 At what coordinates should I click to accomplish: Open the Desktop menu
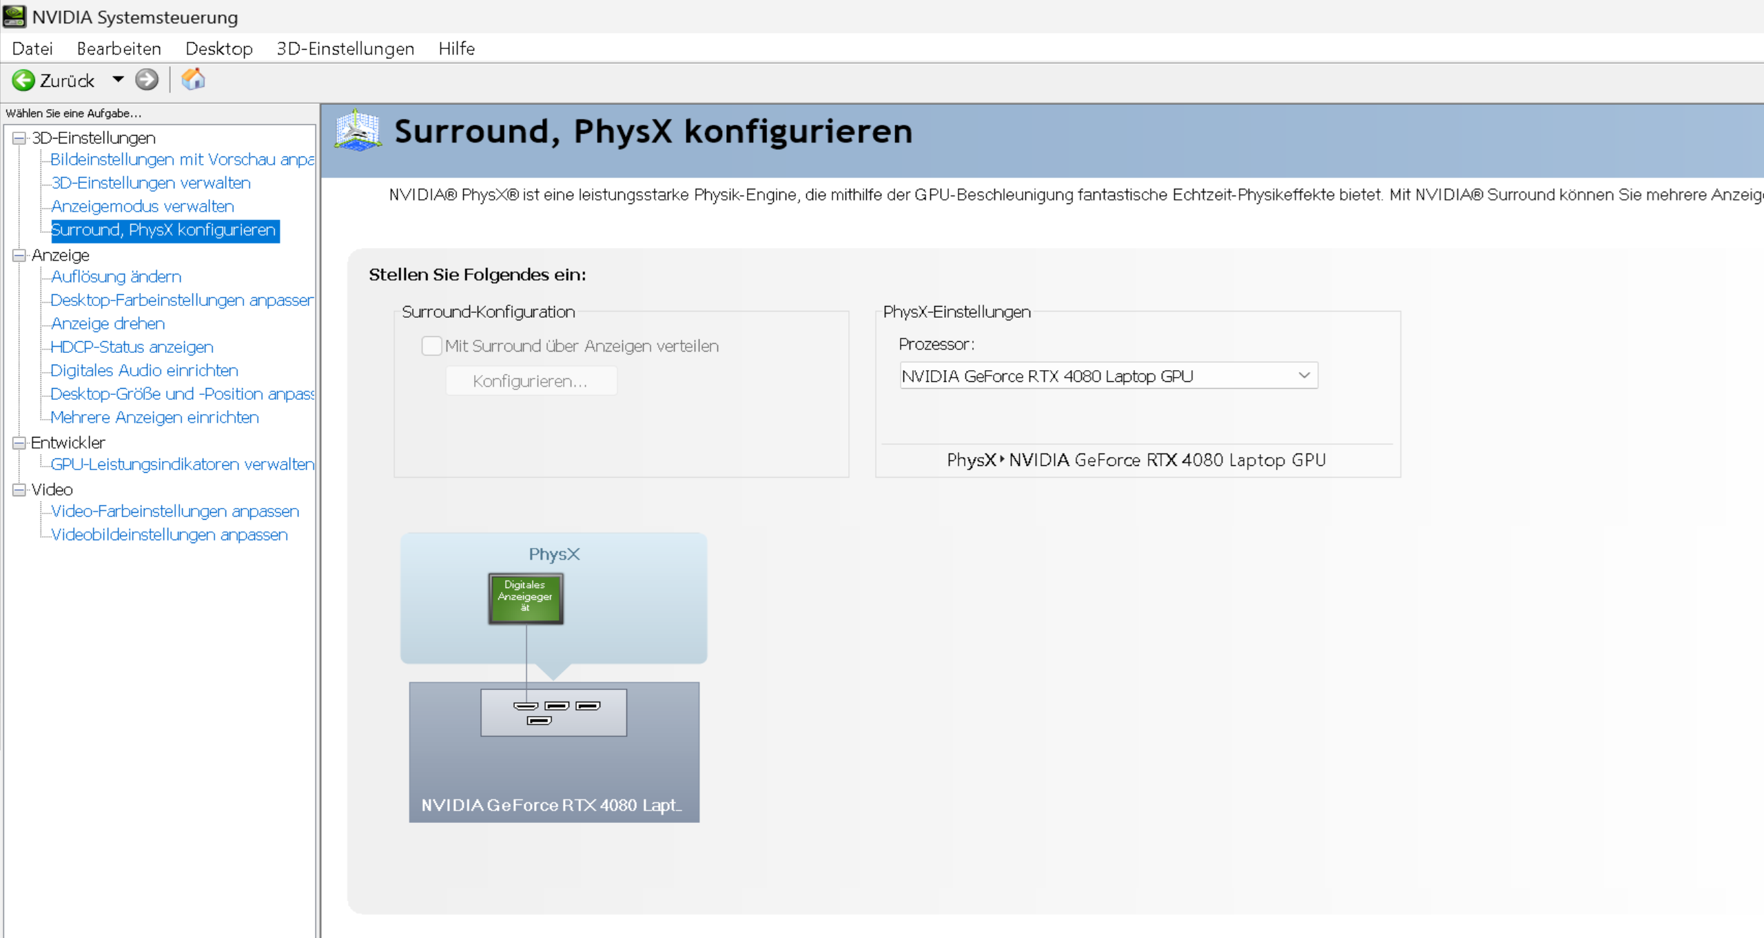(218, 49)
